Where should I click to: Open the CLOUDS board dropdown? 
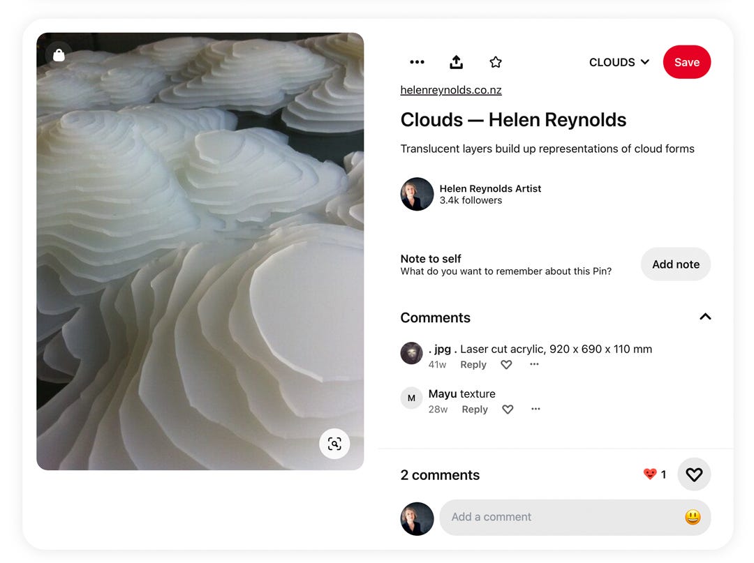point(619,62)
